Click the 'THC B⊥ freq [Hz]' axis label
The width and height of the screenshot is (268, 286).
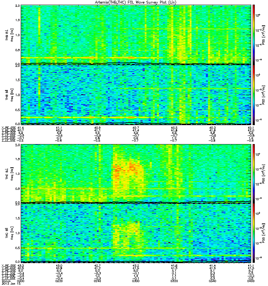[10, 174]
